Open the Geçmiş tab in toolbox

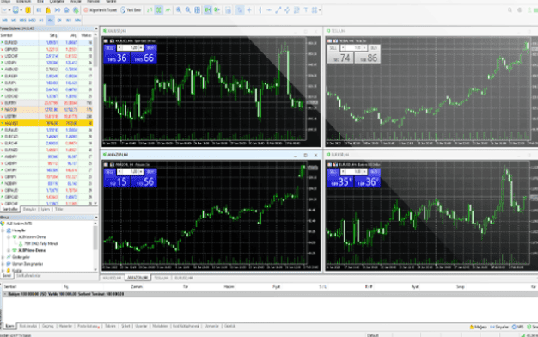click(x=47, y=326)
